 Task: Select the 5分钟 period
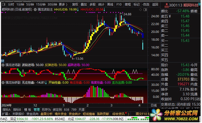(x=30, y=5)
